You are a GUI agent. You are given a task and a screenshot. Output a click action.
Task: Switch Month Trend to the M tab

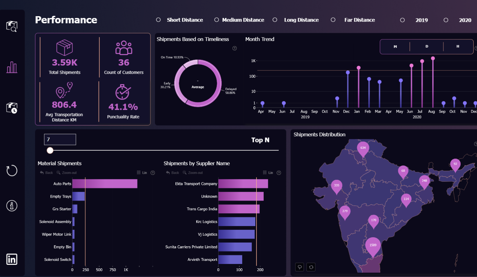[x=395, y=47]
